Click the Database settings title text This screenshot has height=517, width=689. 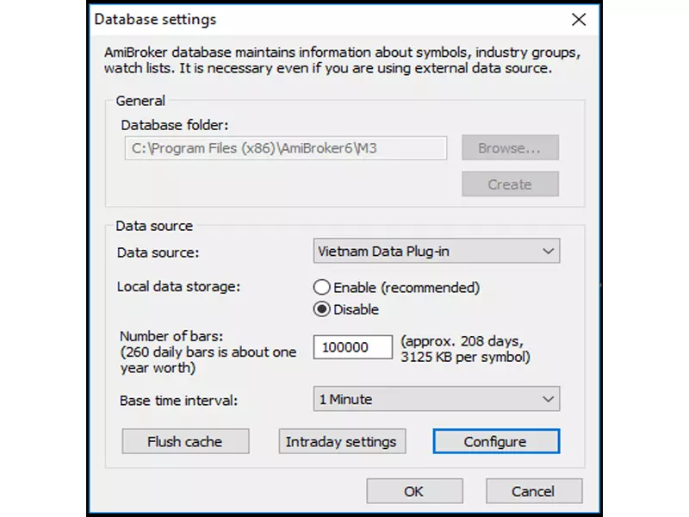pyautogui.click(x=155, y=19)
